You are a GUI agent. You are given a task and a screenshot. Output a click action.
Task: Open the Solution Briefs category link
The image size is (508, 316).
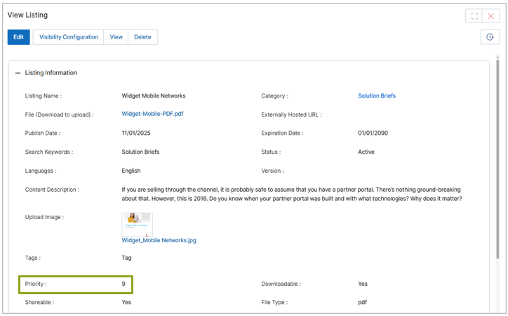[x=377, y=96]
